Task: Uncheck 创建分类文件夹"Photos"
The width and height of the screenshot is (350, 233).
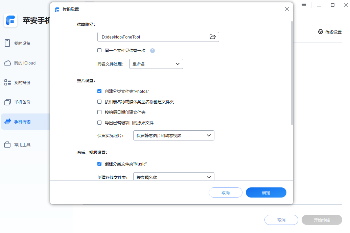Action: 99,91
